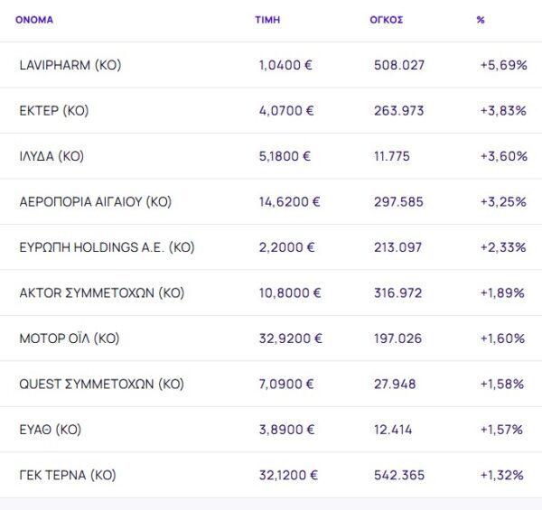The height and width of the screenshot is (510, 542).
Task: Select the ΕΚΤΕΡ (ΚΟ) stock row
Action: tap(54, 111)
